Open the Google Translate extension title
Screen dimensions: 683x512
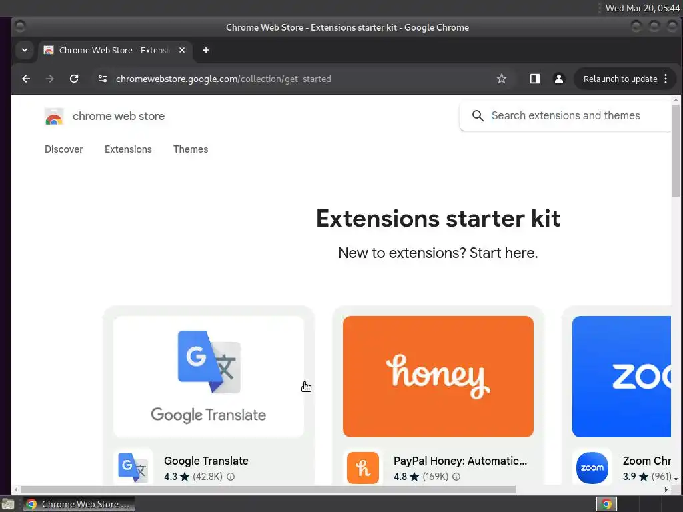[206, 461]
